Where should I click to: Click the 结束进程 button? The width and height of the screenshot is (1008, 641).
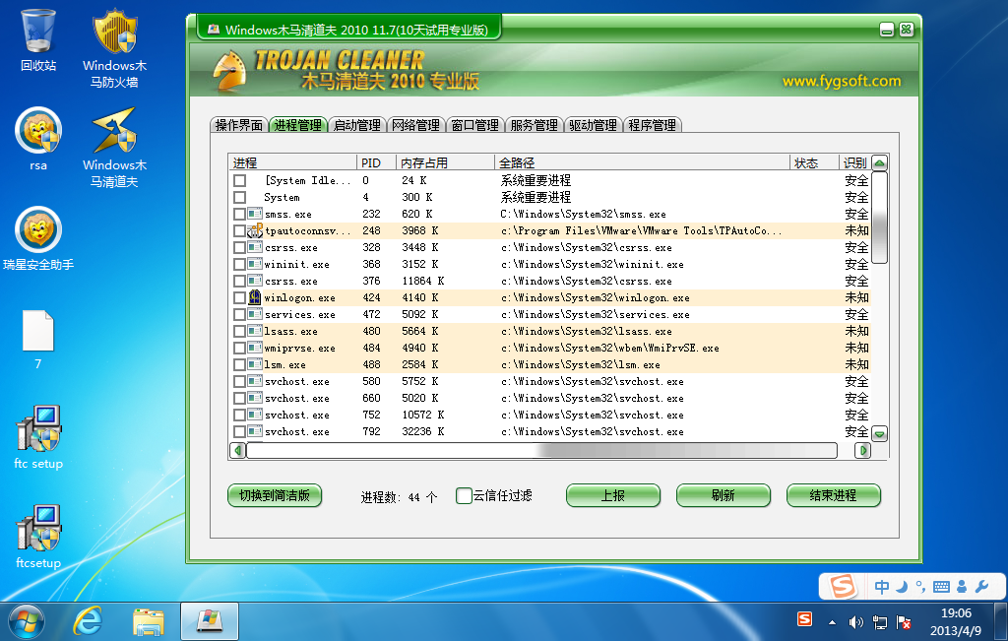point(833,495)
